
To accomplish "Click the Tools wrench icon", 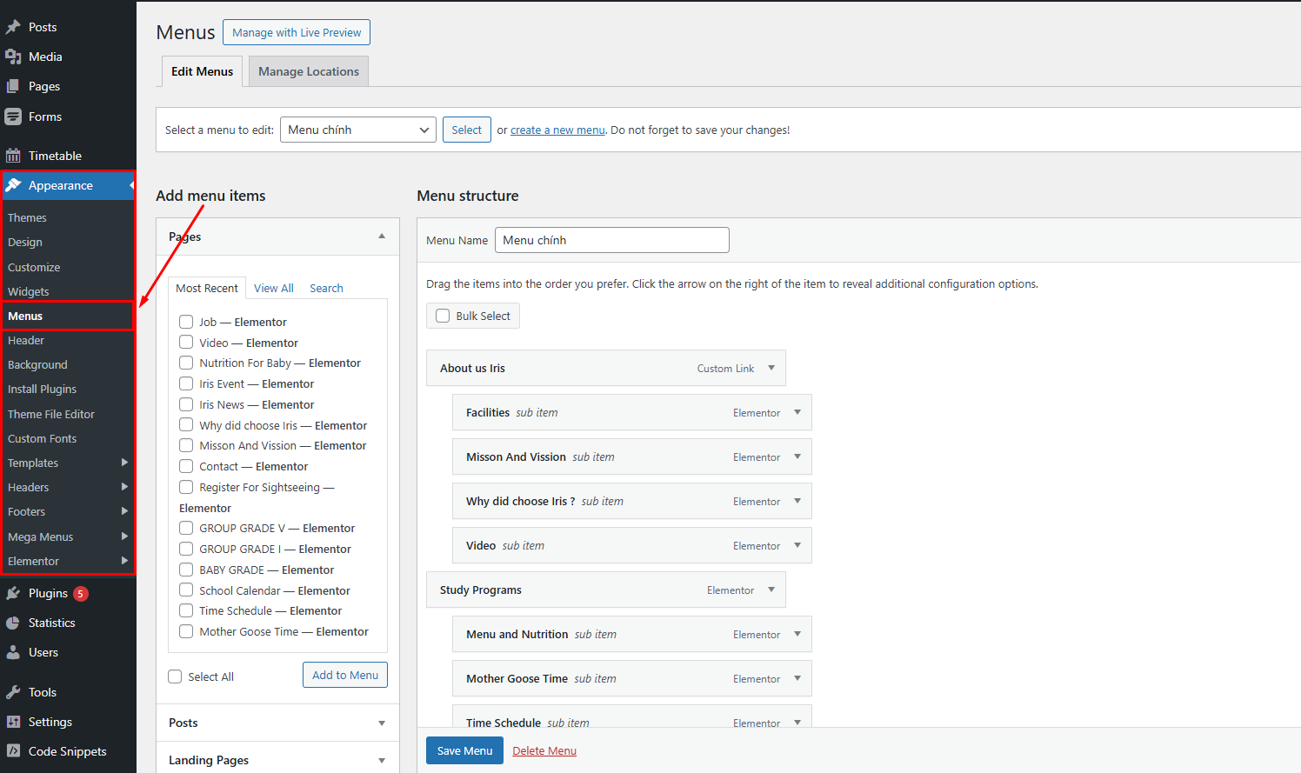I will (13, 692).
